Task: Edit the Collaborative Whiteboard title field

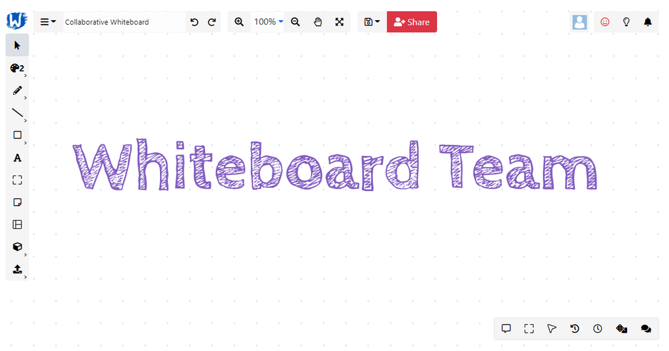Action: 124,22
